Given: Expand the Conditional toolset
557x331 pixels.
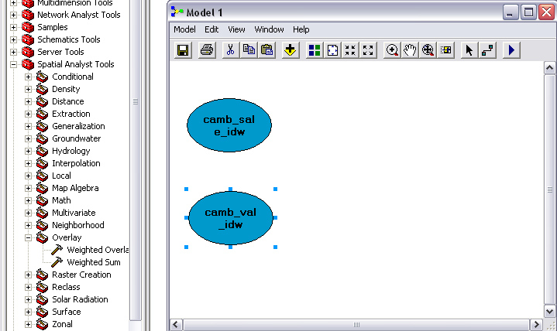Looking at the screenshot, I should (28, 77).
